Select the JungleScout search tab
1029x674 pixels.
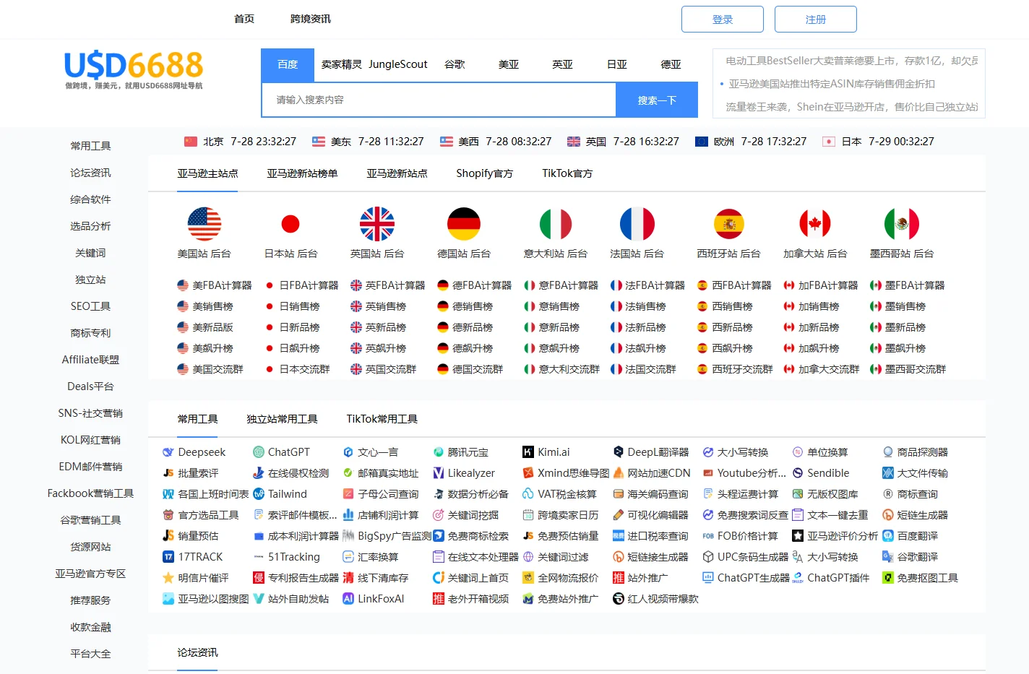tap(398, 64)
